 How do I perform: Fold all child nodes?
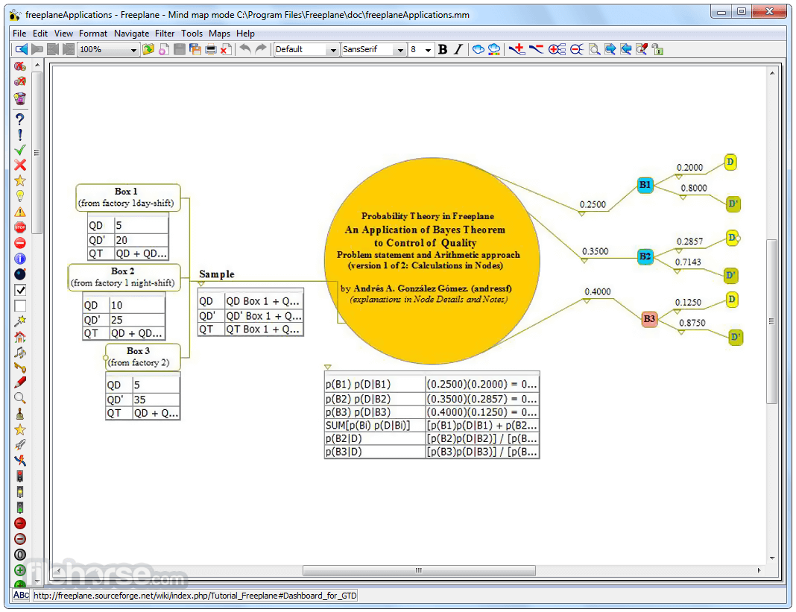click(577, 49)
